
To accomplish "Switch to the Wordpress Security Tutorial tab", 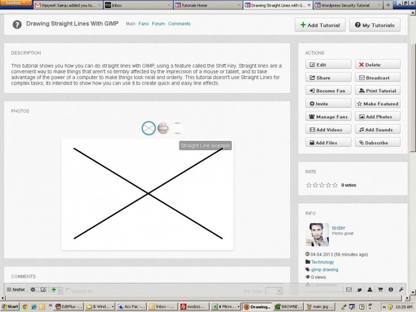I will coord(348,5).
